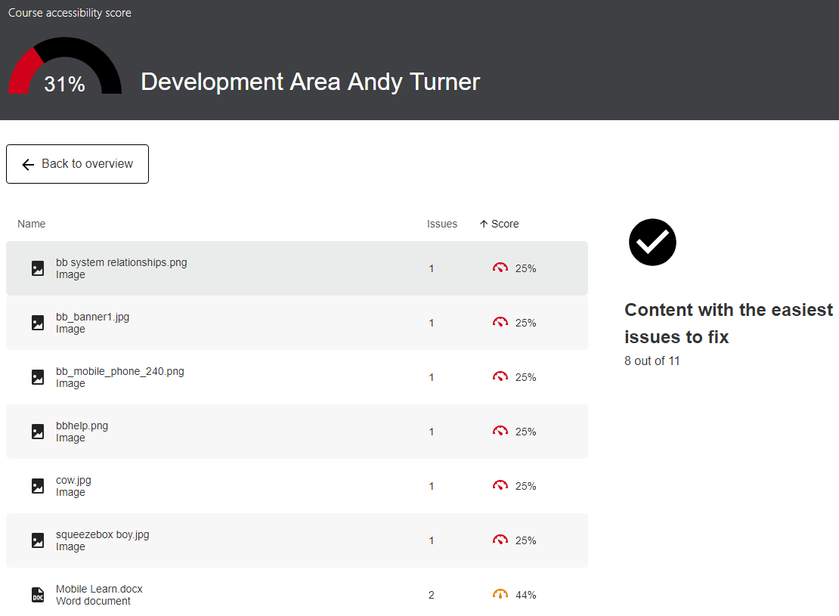Select the bbhelp.png row

[x=296, y=431]
